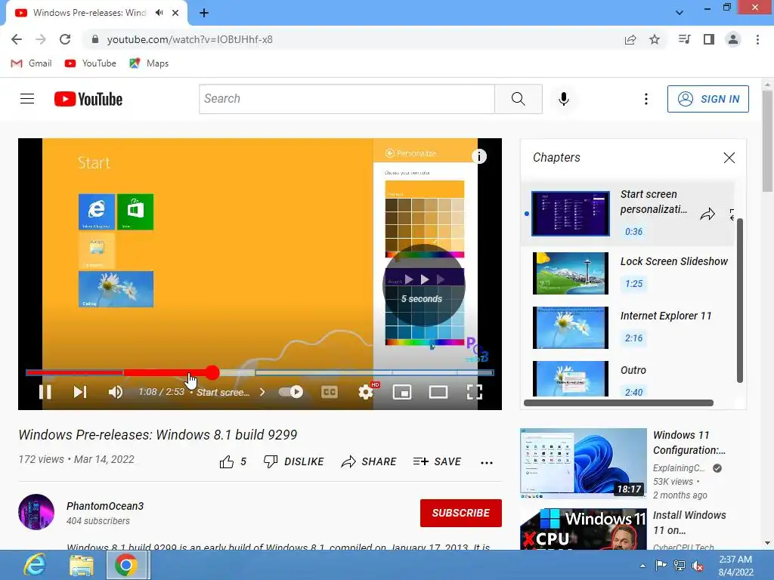Enable miniplayer mode
The image size is (774, 580).
click(x=402, y=392)
